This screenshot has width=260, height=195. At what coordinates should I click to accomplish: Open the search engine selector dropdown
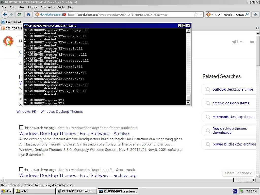210,14
